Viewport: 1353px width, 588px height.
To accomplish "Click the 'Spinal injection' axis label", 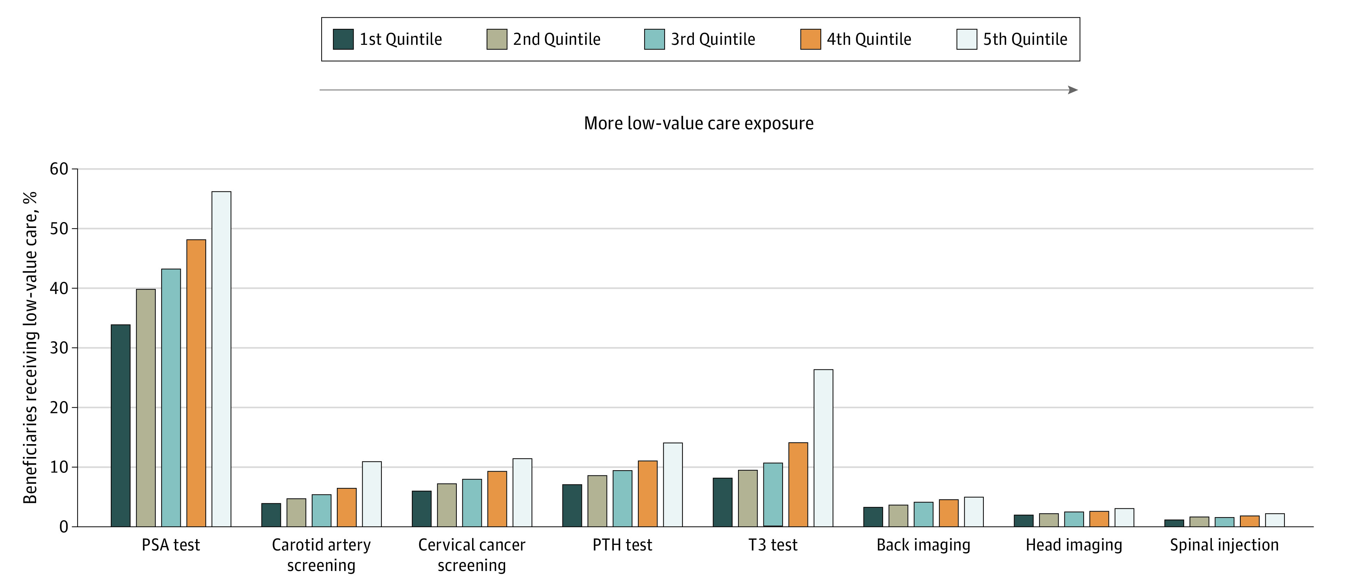I will click(1224, 546).
